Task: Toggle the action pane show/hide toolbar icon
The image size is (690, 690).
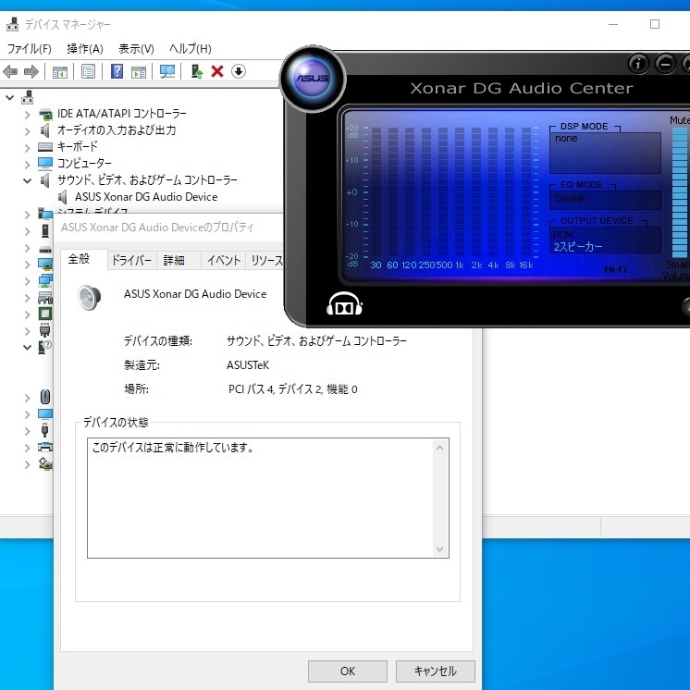Action: click(139, 72)
